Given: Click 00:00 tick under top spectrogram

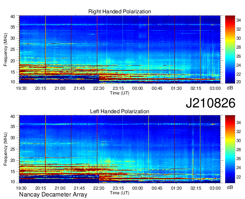Looking at the screenshot, I should coord(138,88).
